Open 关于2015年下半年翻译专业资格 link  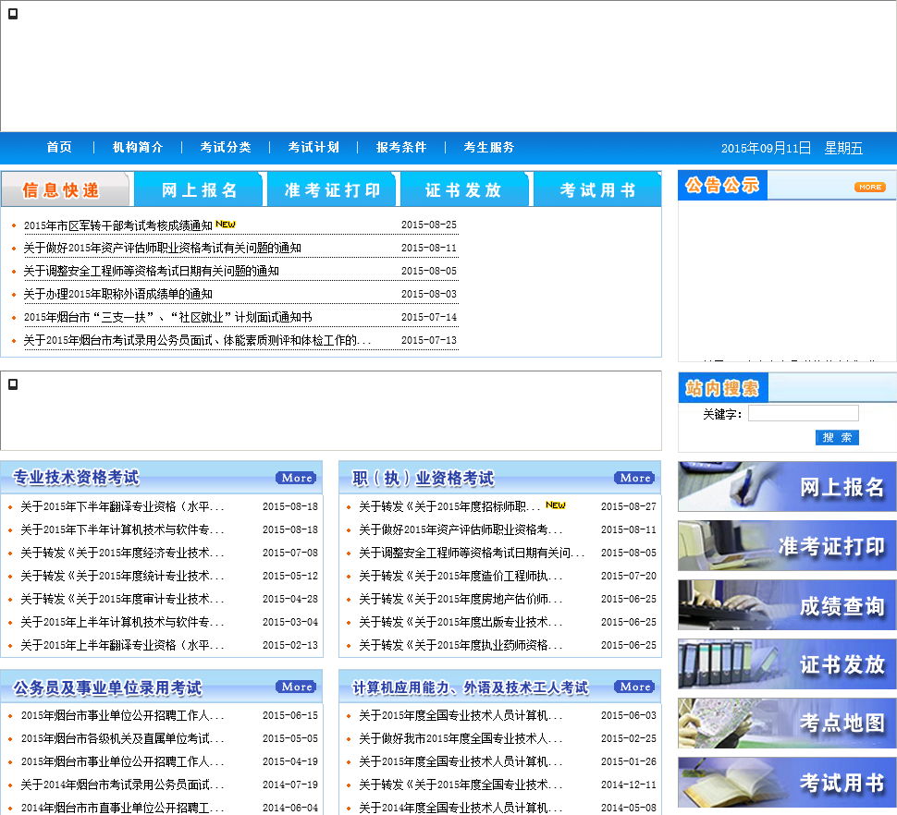(x=122, y=506)
